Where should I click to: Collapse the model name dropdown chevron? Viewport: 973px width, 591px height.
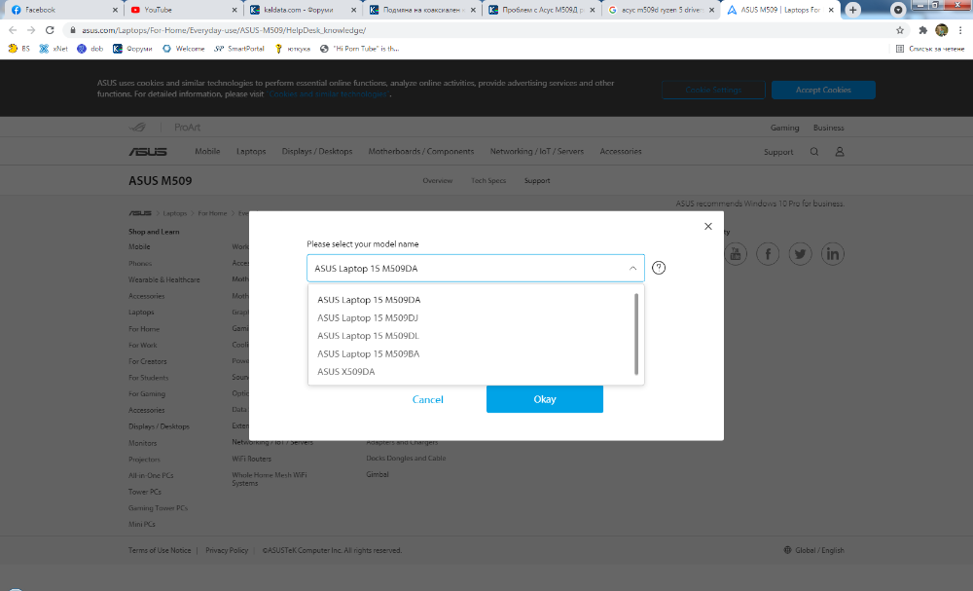point(632,268)
